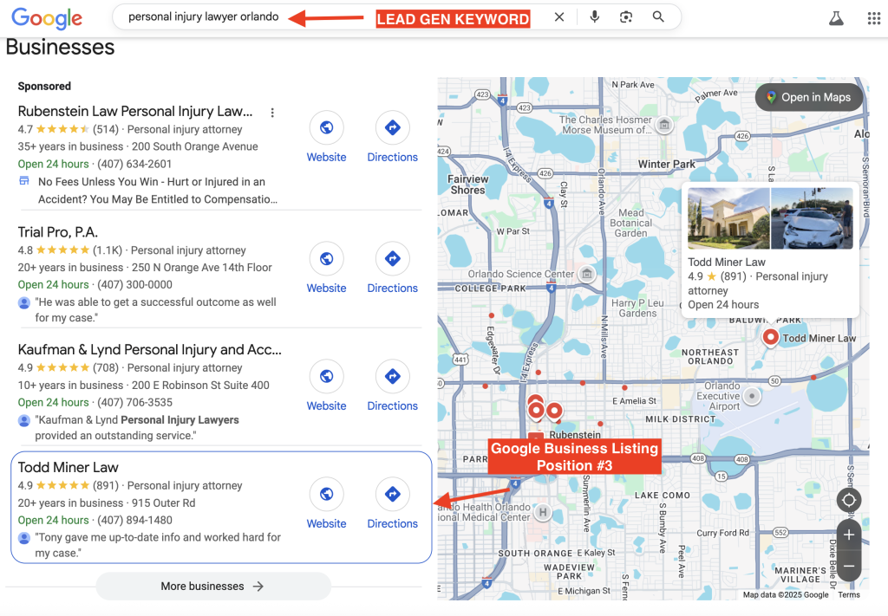Click Kaufman & Lynd phone (407) 706-3535

pyautogui.click(x=134, y=402)
